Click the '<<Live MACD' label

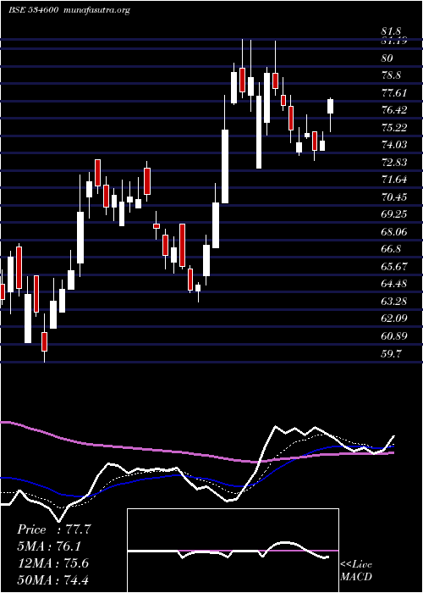(x=356, y=570)
